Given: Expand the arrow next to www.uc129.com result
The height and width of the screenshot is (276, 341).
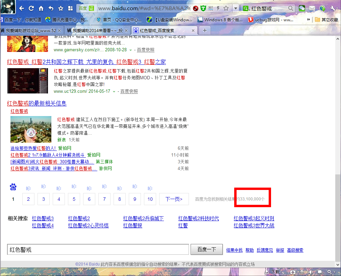Looking at the screenshot, I should (114, 92).
